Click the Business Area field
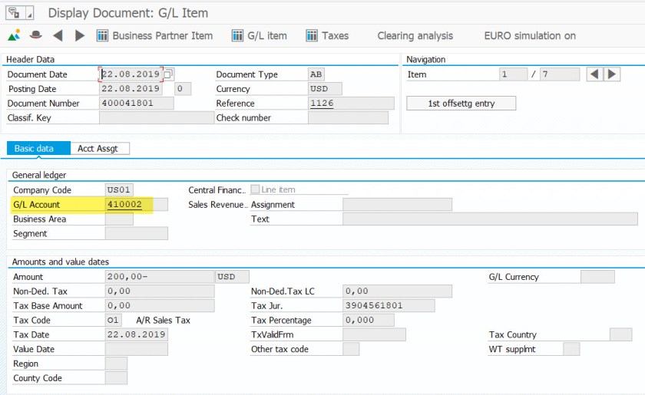 pyautogui.click(x=119, y=219)
